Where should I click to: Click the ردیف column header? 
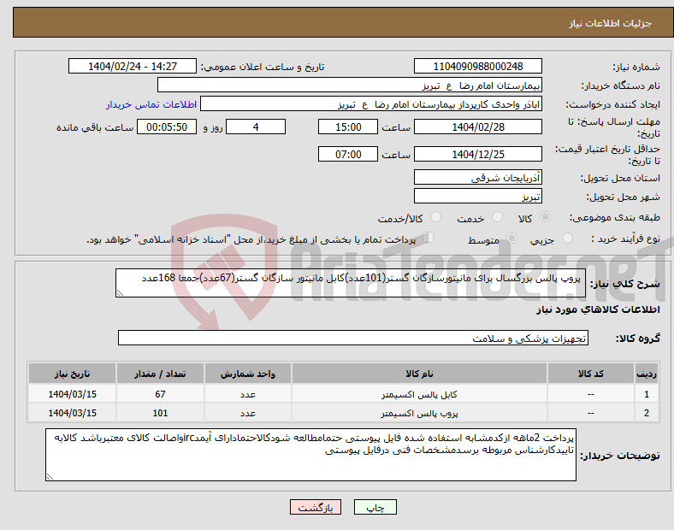(x=647, y=374)
